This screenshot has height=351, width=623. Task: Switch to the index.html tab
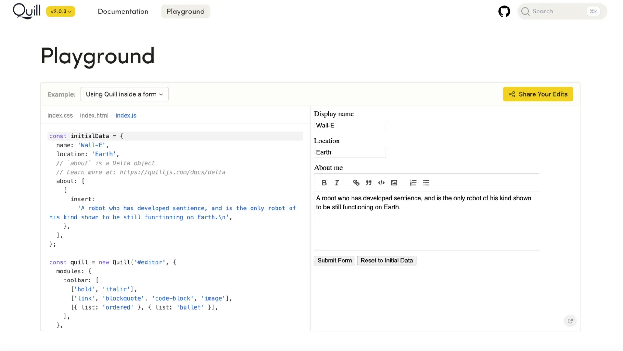tap(94, 115)
